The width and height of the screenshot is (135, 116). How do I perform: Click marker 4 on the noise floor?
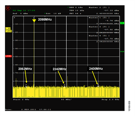[26, 86]
